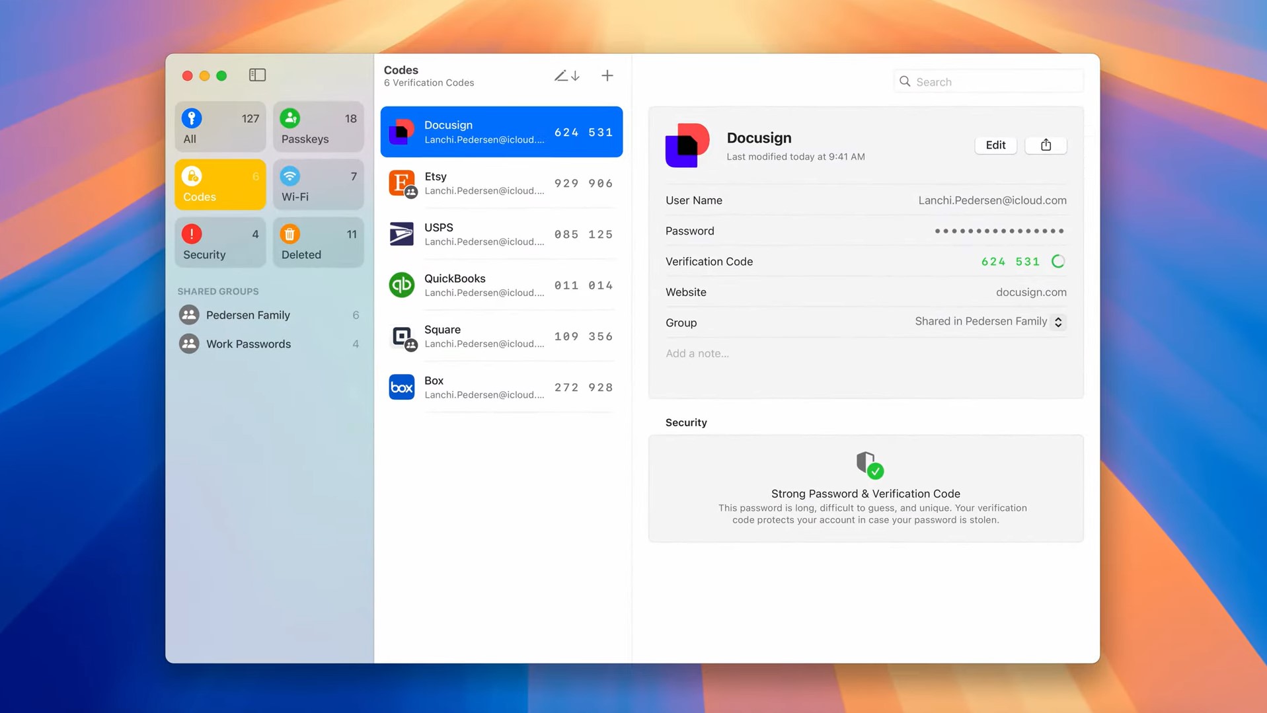Open the Deleted items trash icon
Image resolution: width=1267 pixels, height=713 pixels.
click(290, 233)
